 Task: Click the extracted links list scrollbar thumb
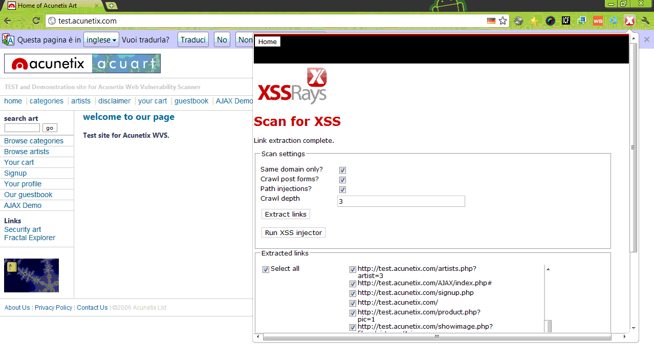pyautogui.click(x=548, y=327)
